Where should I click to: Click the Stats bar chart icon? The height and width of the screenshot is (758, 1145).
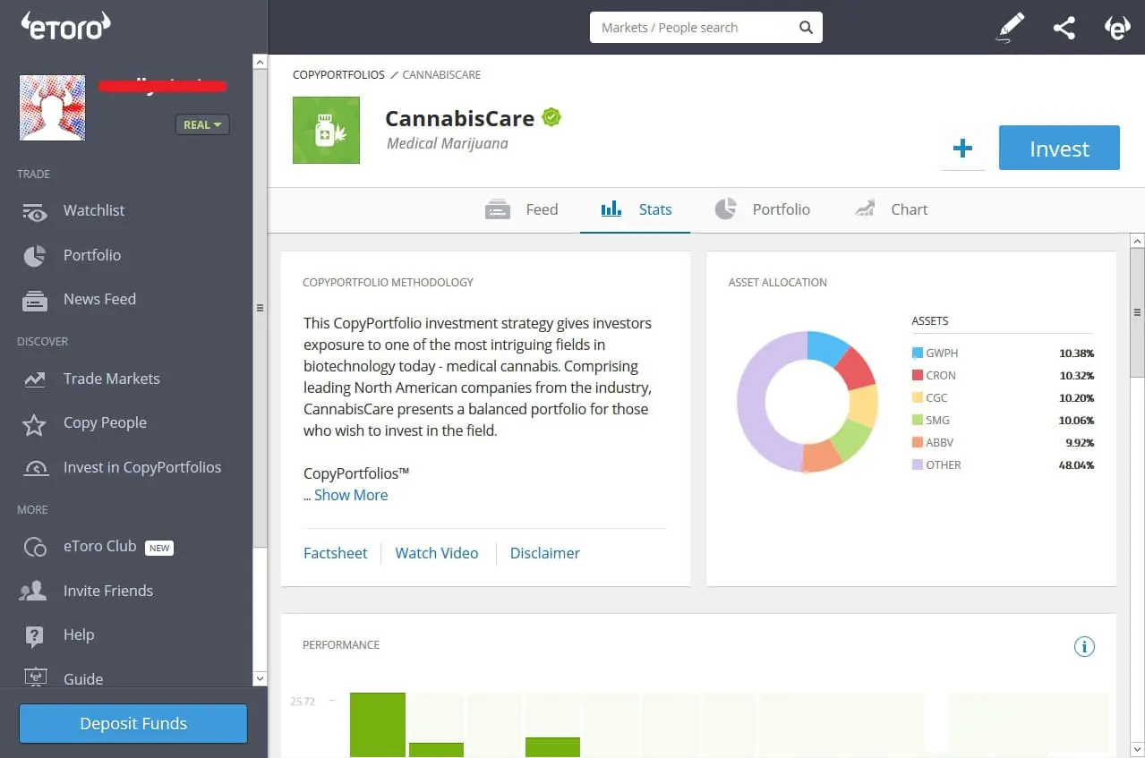pyautogui.click(x=611, y=209)
